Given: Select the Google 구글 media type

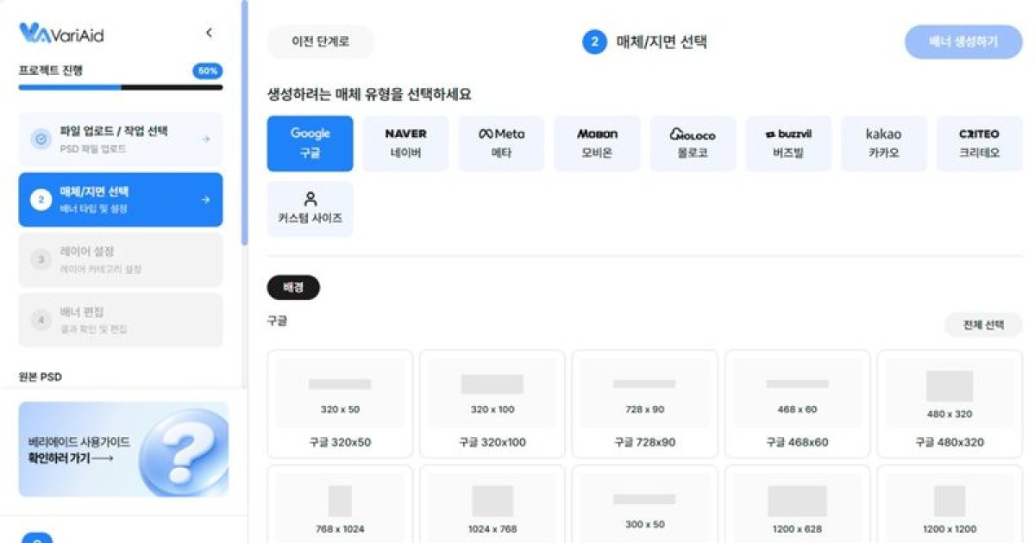Looking at the screenshot, I should tap(310, 143).
